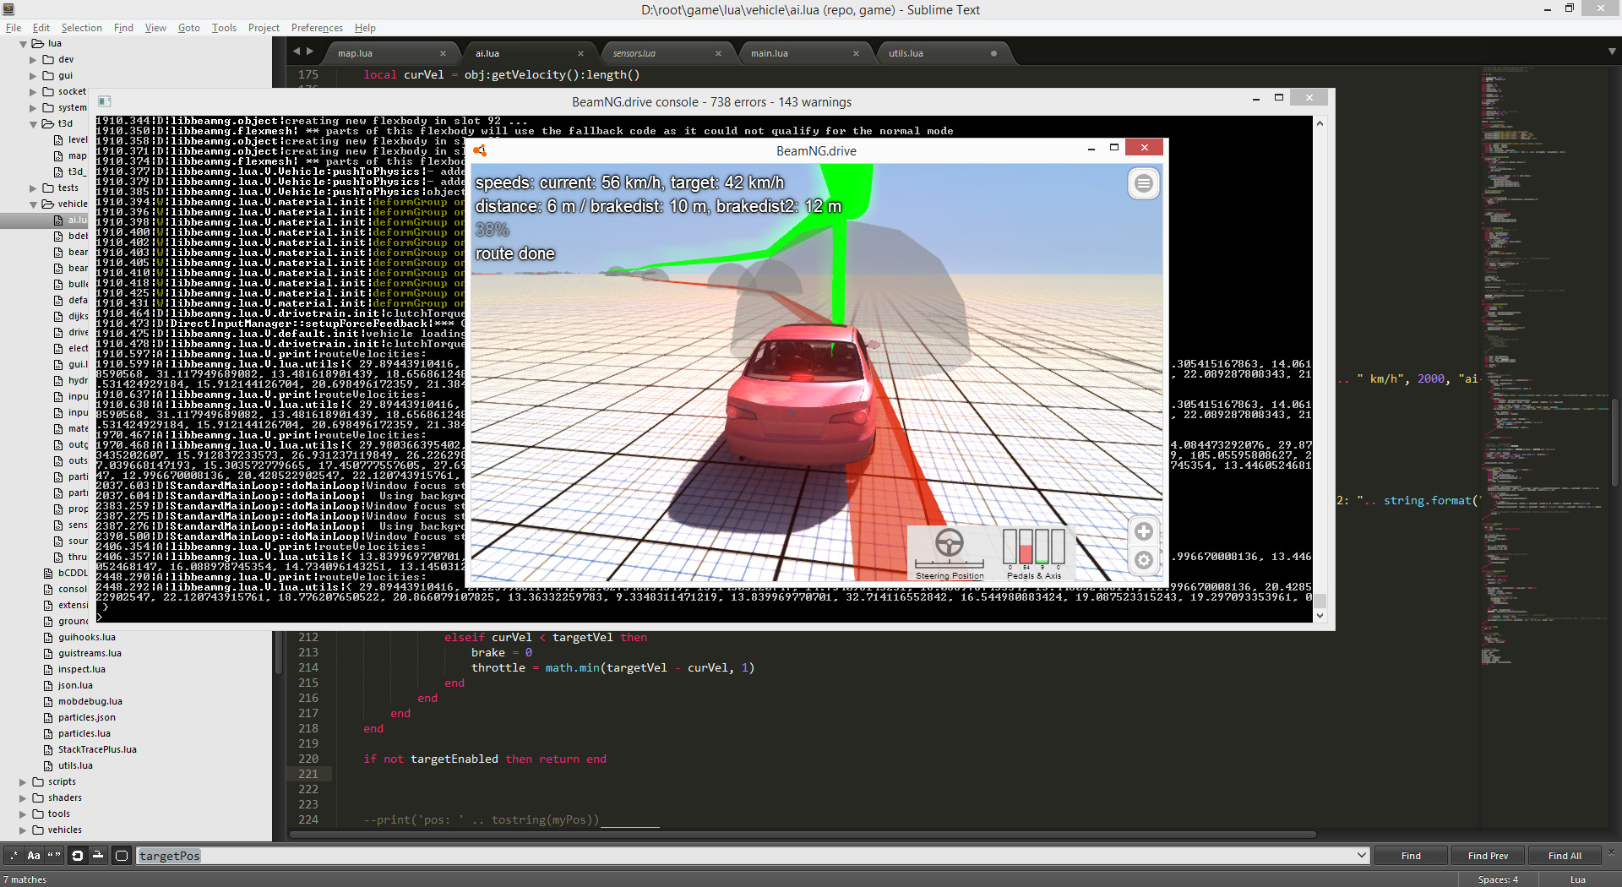Screen dimensions: 1622x887
Task: Collapse the t3d folder
Action: (x=33, y=124)
